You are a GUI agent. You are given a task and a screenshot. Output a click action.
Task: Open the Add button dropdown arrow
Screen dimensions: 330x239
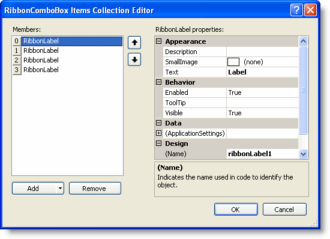[60, 189]
